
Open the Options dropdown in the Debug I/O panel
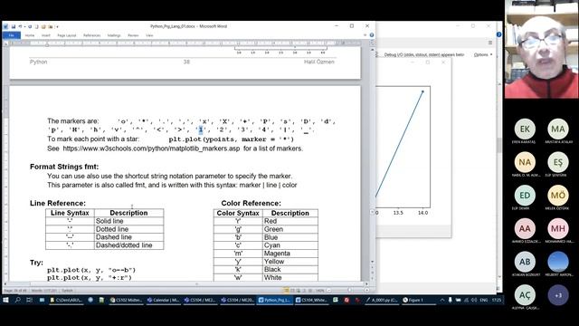pos(483,54)
